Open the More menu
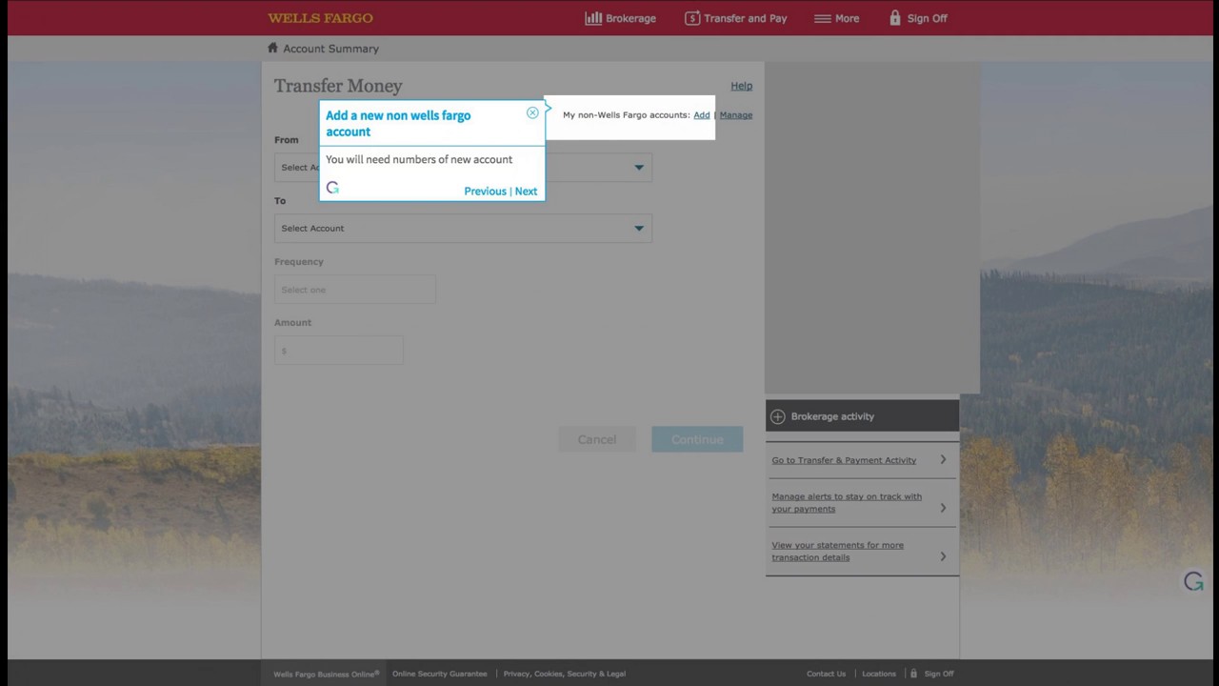 click(x=836, y=18)
